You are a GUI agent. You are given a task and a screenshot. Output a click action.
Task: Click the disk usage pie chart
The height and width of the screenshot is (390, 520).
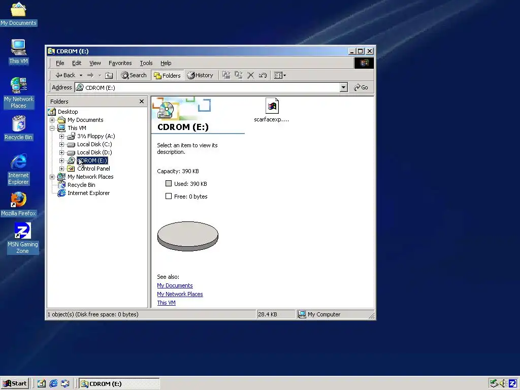point(188,236)
